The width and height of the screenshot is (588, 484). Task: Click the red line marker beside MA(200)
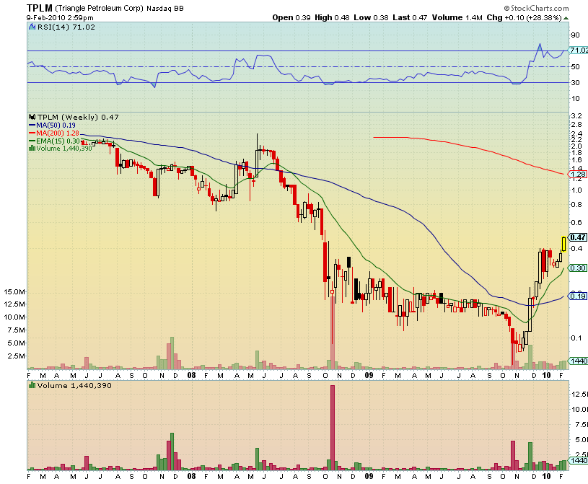coord(32,133)
